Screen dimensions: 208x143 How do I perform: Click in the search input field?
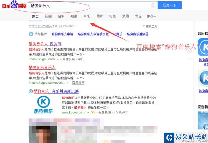click(x=90, y=5)
